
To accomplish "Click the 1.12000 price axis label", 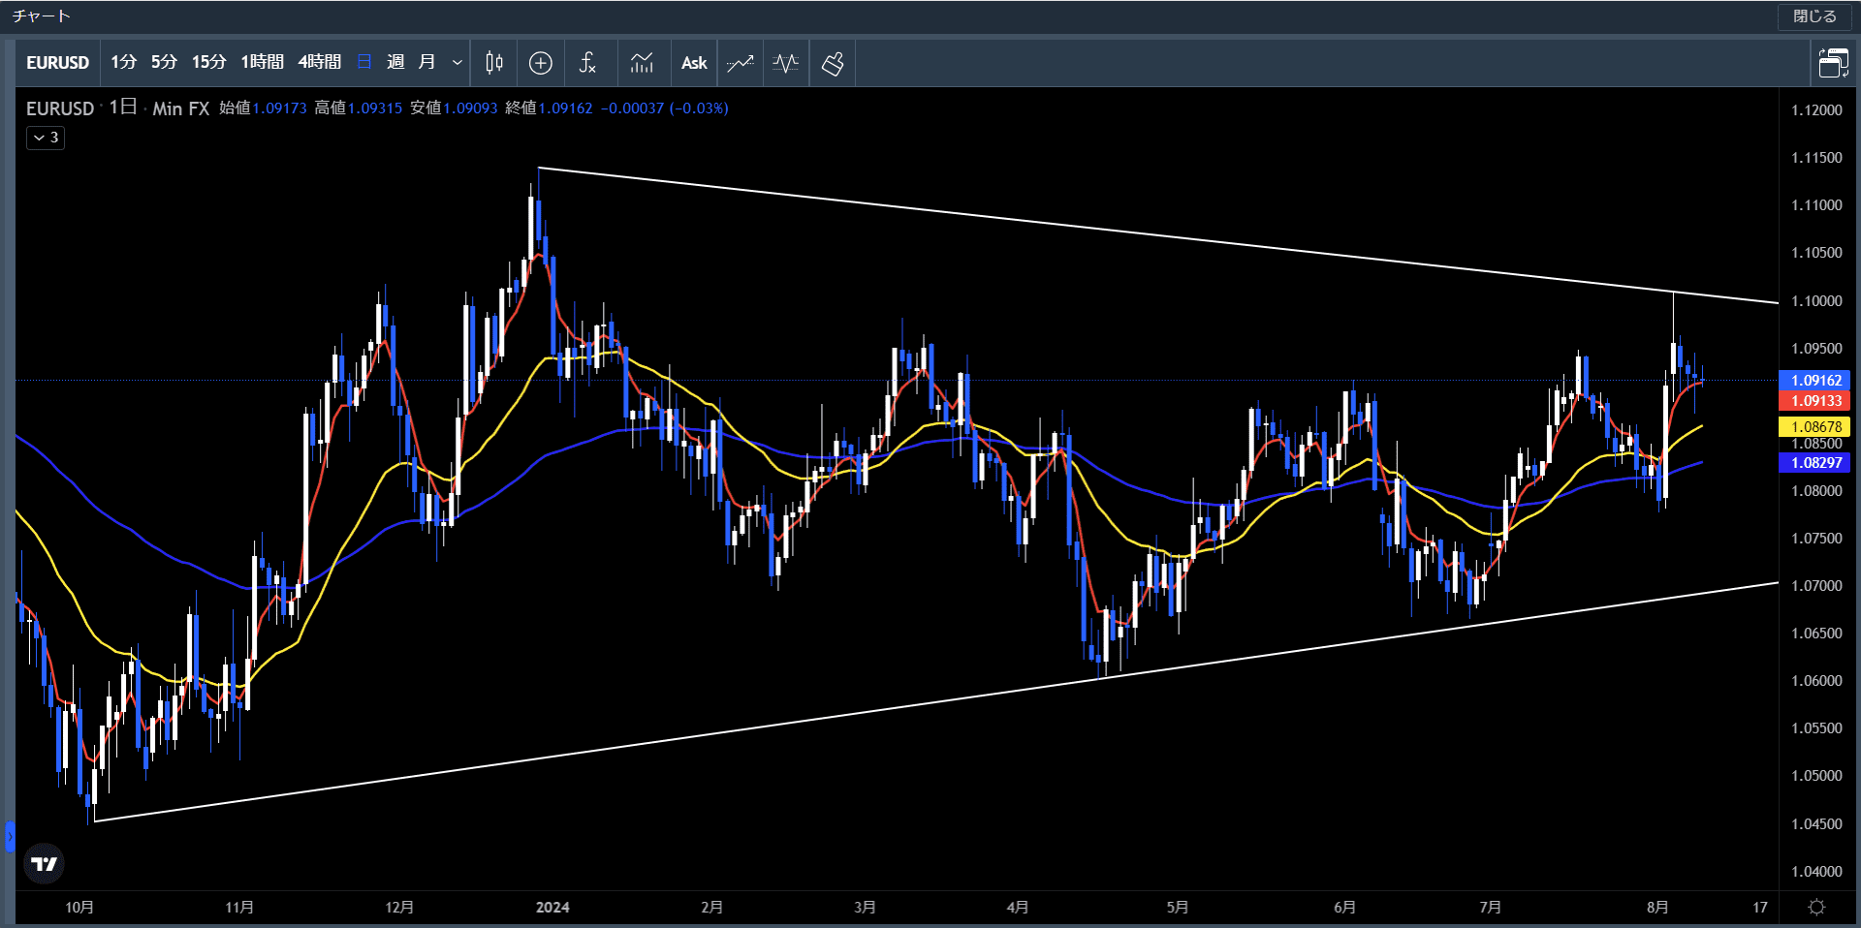I will 1816,110.
